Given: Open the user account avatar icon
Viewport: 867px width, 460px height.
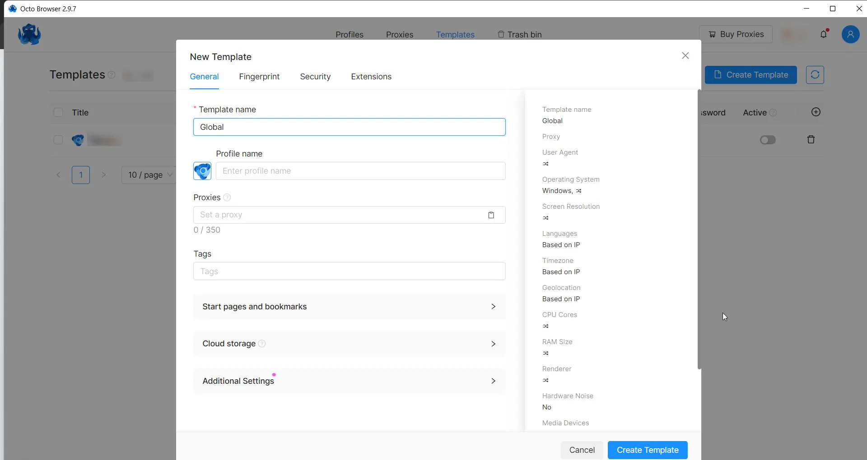Looking at the screenshot, I should pyautogui.click(x=850, y=34).
